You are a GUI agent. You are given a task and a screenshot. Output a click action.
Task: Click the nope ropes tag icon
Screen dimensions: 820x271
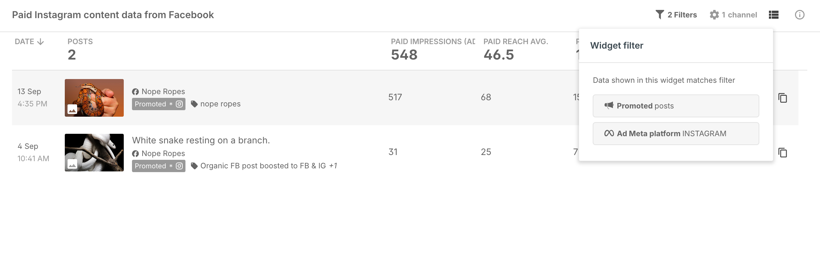tap(194, 104)
